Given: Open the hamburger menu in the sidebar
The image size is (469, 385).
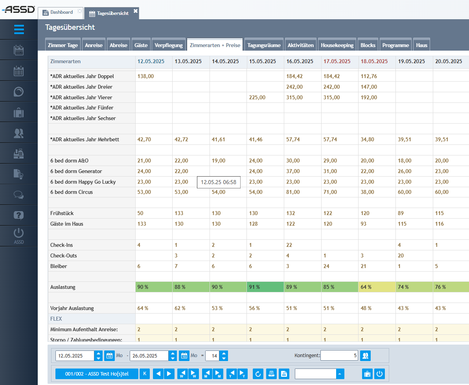Looking at the screenshot, I should click(19, 29).
